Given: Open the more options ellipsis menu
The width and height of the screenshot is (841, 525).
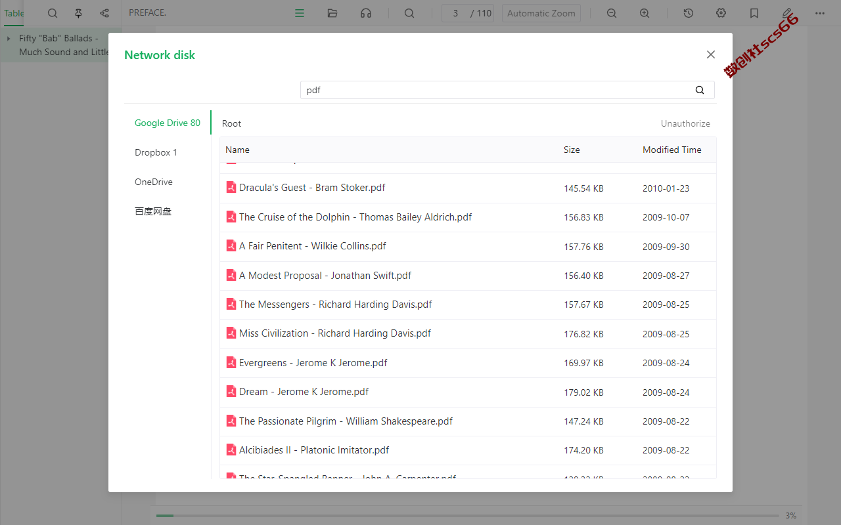Looking at the screenshot, I should tap(820, 13).
